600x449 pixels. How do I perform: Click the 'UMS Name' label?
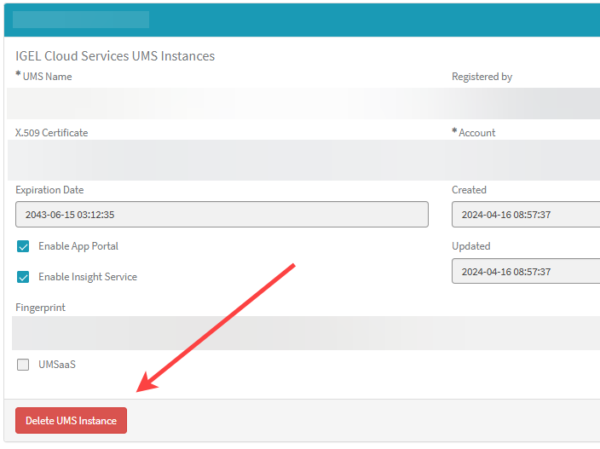(47, 77)
